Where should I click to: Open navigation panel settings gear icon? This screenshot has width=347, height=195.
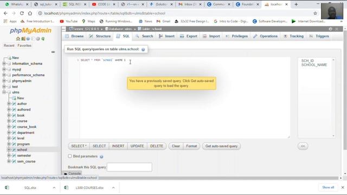point(38,38)
